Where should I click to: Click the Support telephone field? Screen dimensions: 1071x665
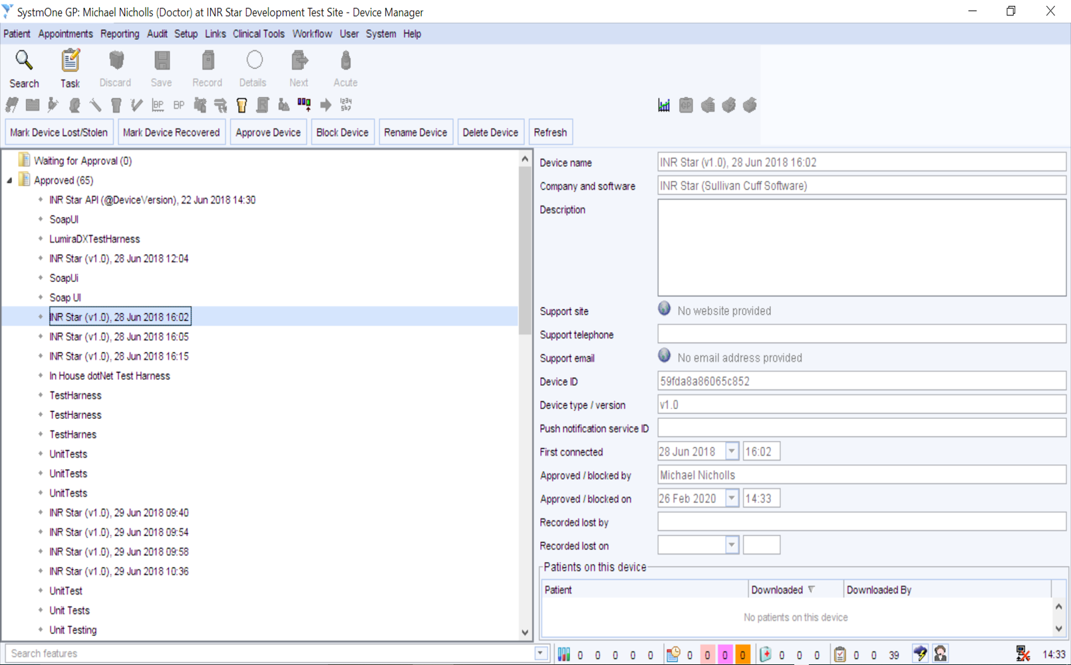click(x=861, y=334)
